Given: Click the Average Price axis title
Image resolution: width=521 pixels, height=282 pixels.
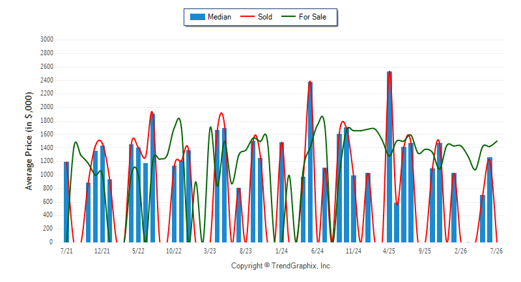Looking at the screenshot, I should (29, 141).
